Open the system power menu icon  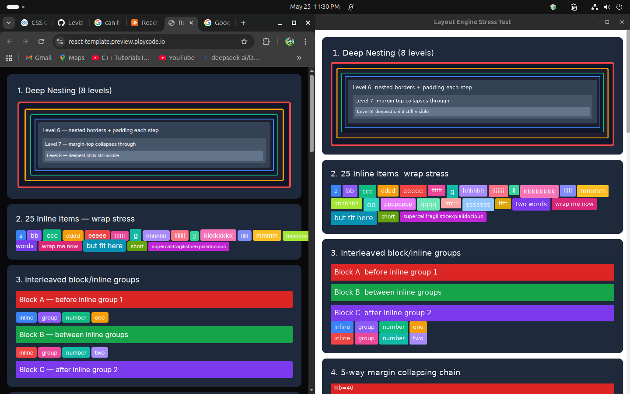(x=619, y=7)
